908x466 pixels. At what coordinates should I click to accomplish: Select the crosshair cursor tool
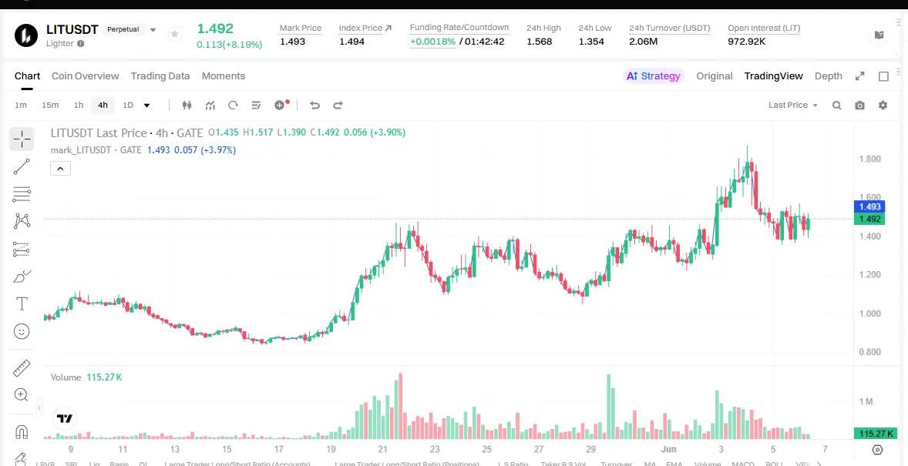(22, 139)
